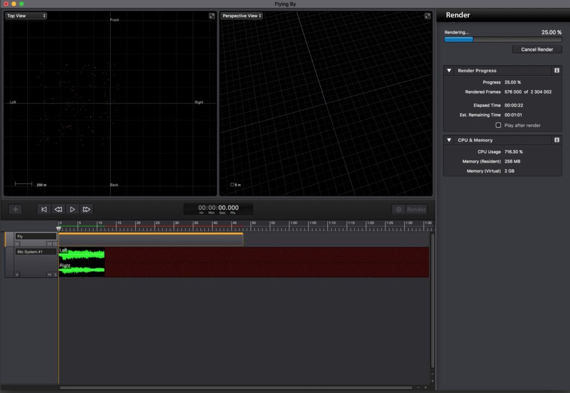Viewport: 570px width, 393px height.
Task: Click the rewind button
Action: tap(58, 209)
